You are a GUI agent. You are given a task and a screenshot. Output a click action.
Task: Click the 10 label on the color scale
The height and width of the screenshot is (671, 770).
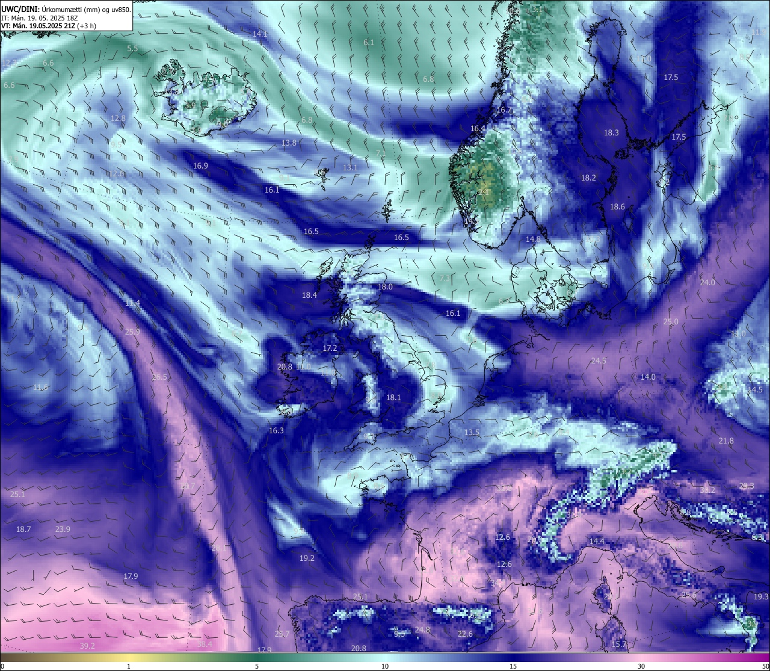385,666
